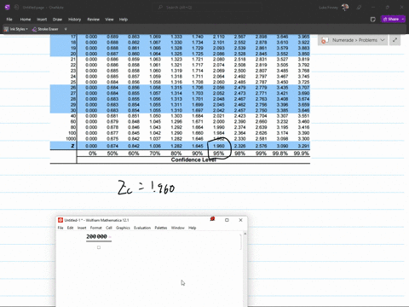Screen dimensions: 409x307
Task: Open the Mathematica Cell menu
Action: click(x=109, y=228)
